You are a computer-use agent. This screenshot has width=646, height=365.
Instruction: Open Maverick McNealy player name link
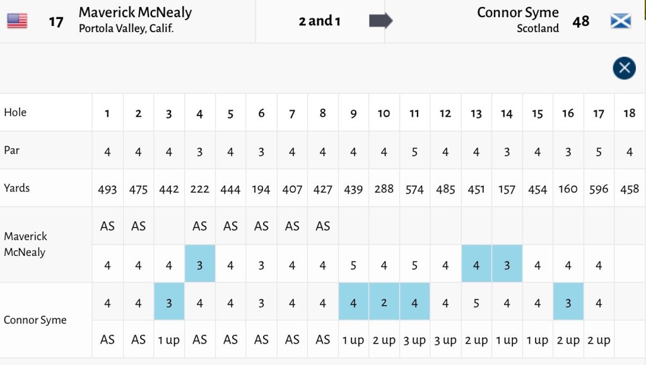[x=135, y=13]
